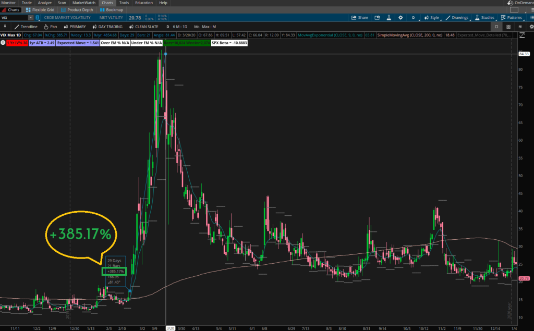Click the Share icon on the chart toolbar
The image size is (534, 331).
point(360,17)
